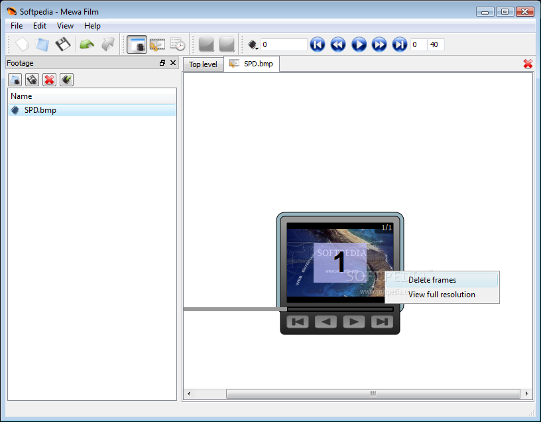
Task: Play using the blue toolbar button
Action: (x=359, y=44)
